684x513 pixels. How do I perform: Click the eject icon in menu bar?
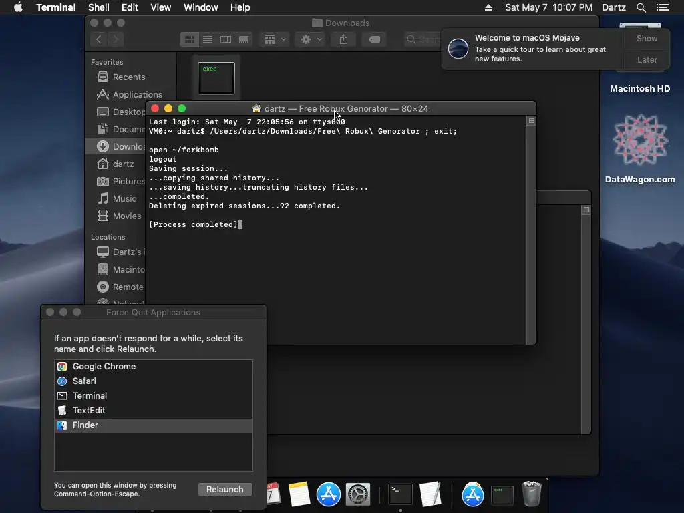coord(488,7)
